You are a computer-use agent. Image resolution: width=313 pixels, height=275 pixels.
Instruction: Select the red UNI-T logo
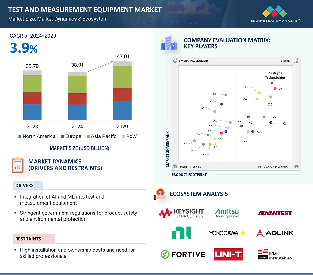pyautogui.click(x=228, y=254)
